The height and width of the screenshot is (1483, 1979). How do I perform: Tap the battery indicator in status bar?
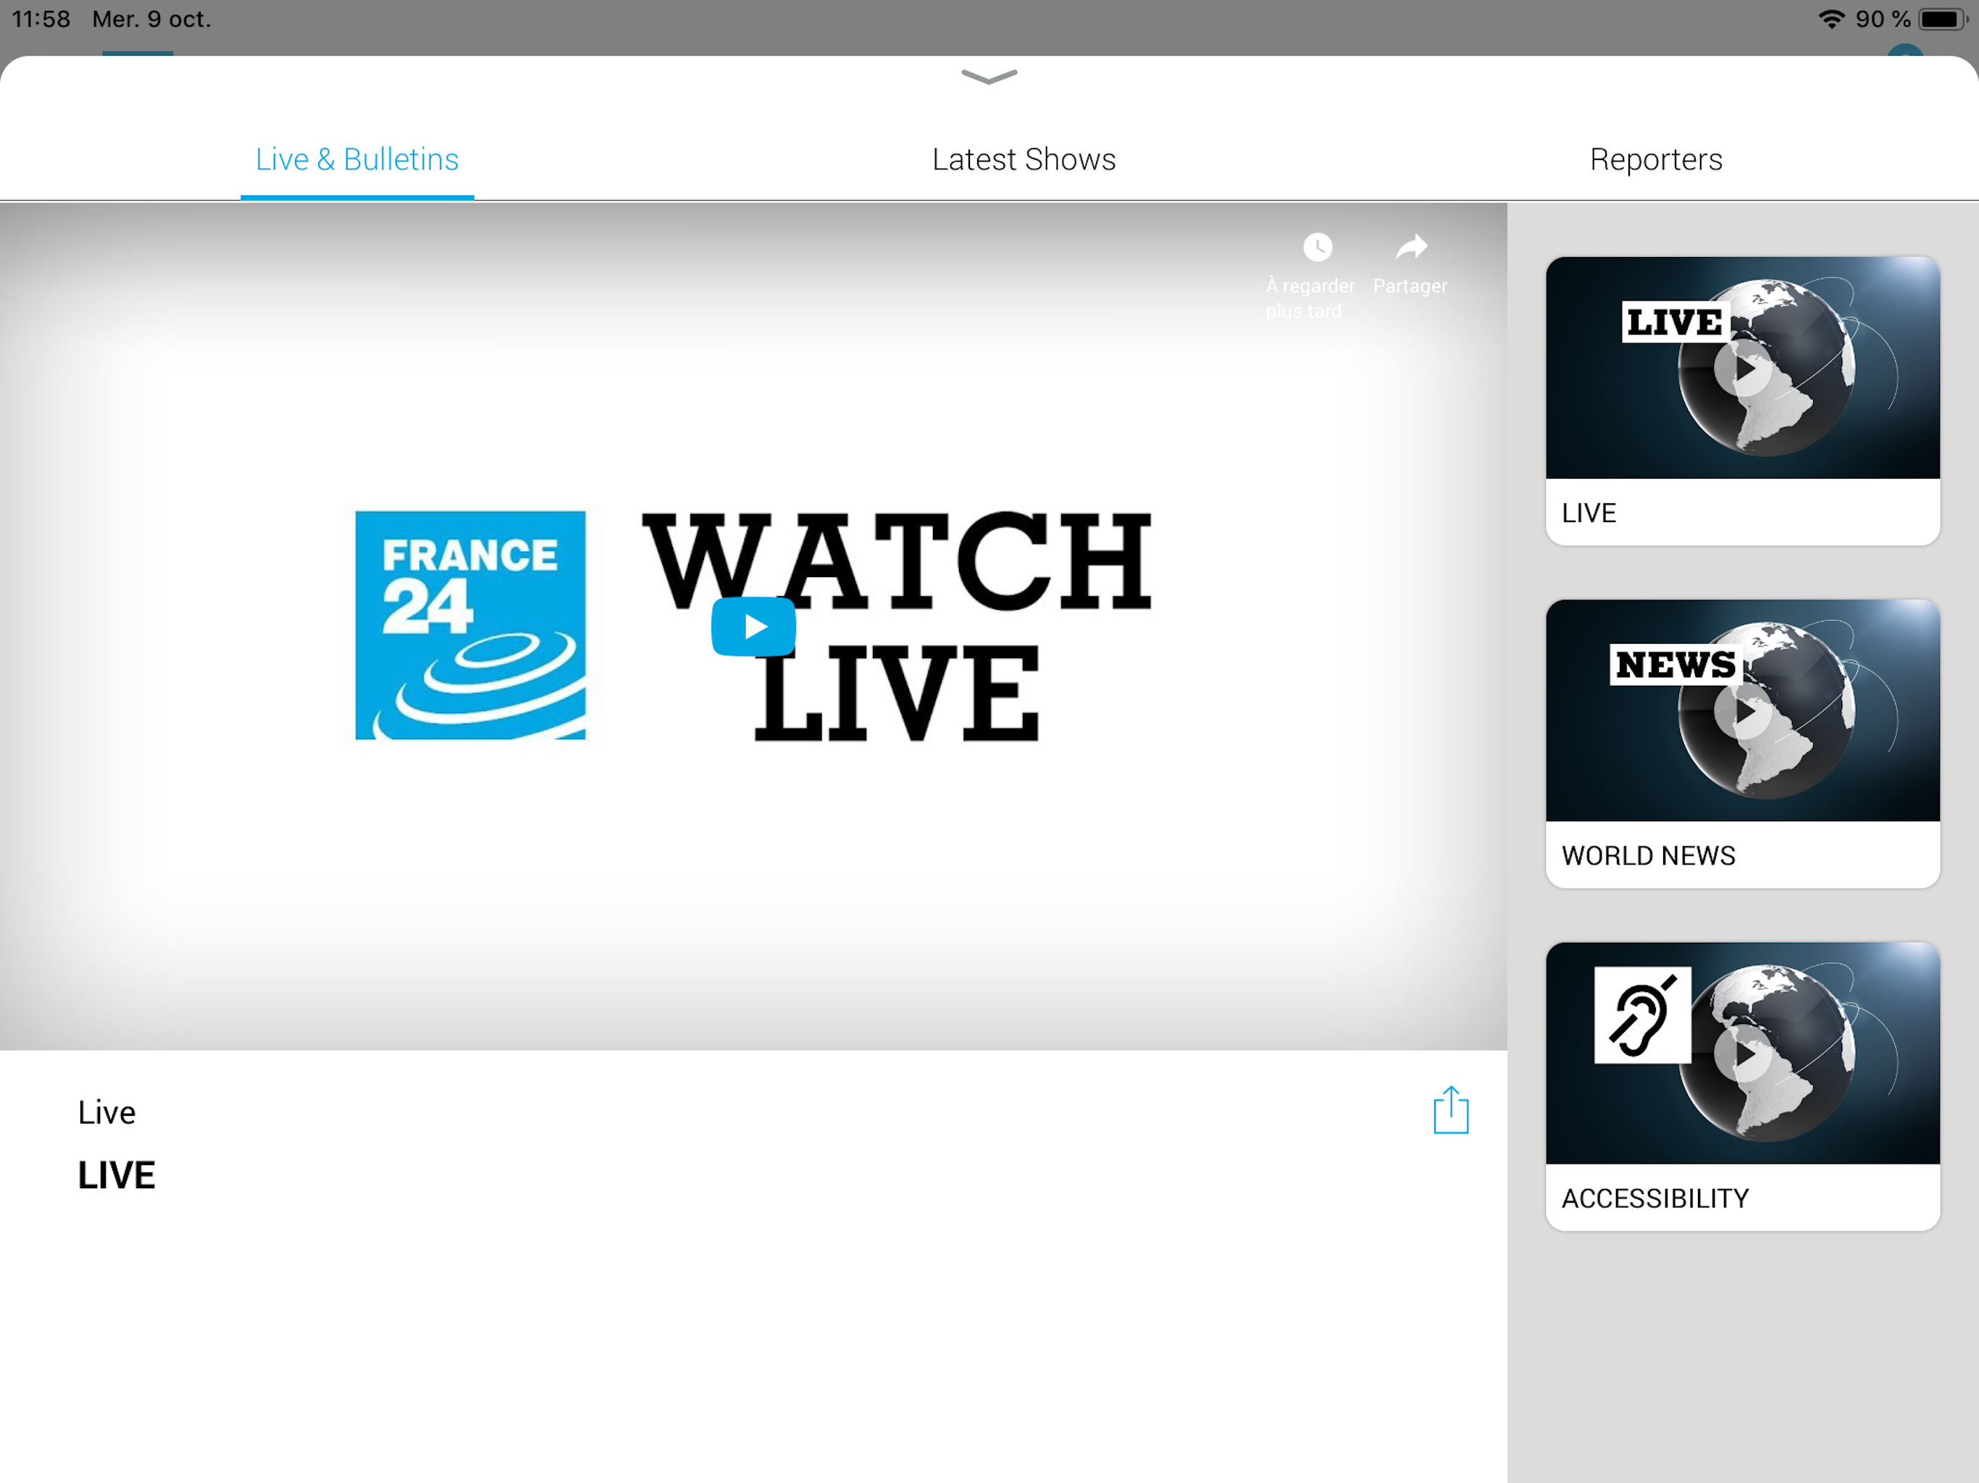coord(1941,19)
